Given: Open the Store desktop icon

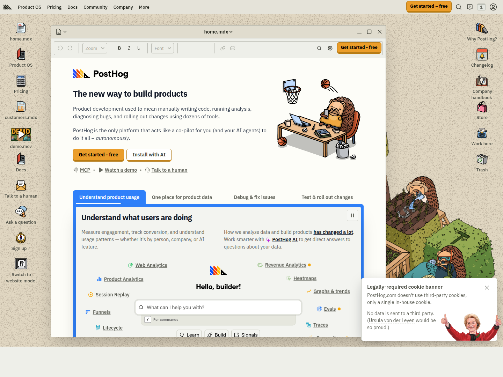Looking at the screenshot, I should (x=482, y=110).
